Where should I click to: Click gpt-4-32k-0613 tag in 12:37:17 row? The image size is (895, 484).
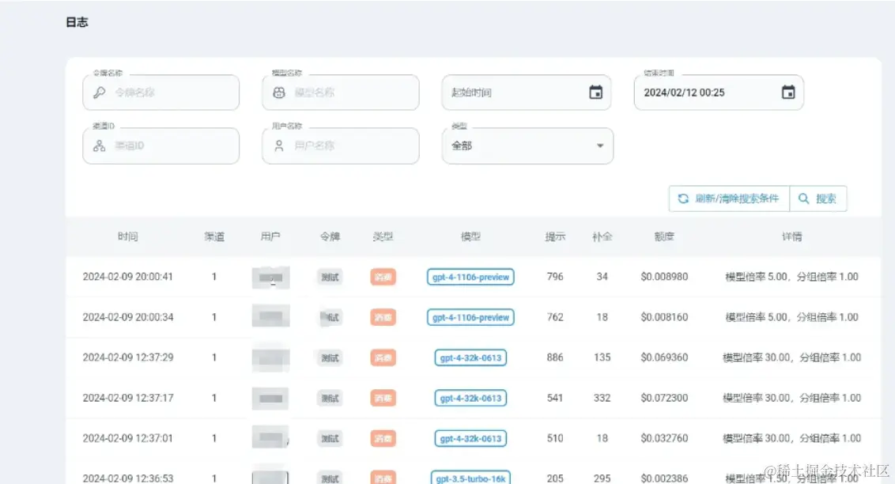[x=471, y=399]
